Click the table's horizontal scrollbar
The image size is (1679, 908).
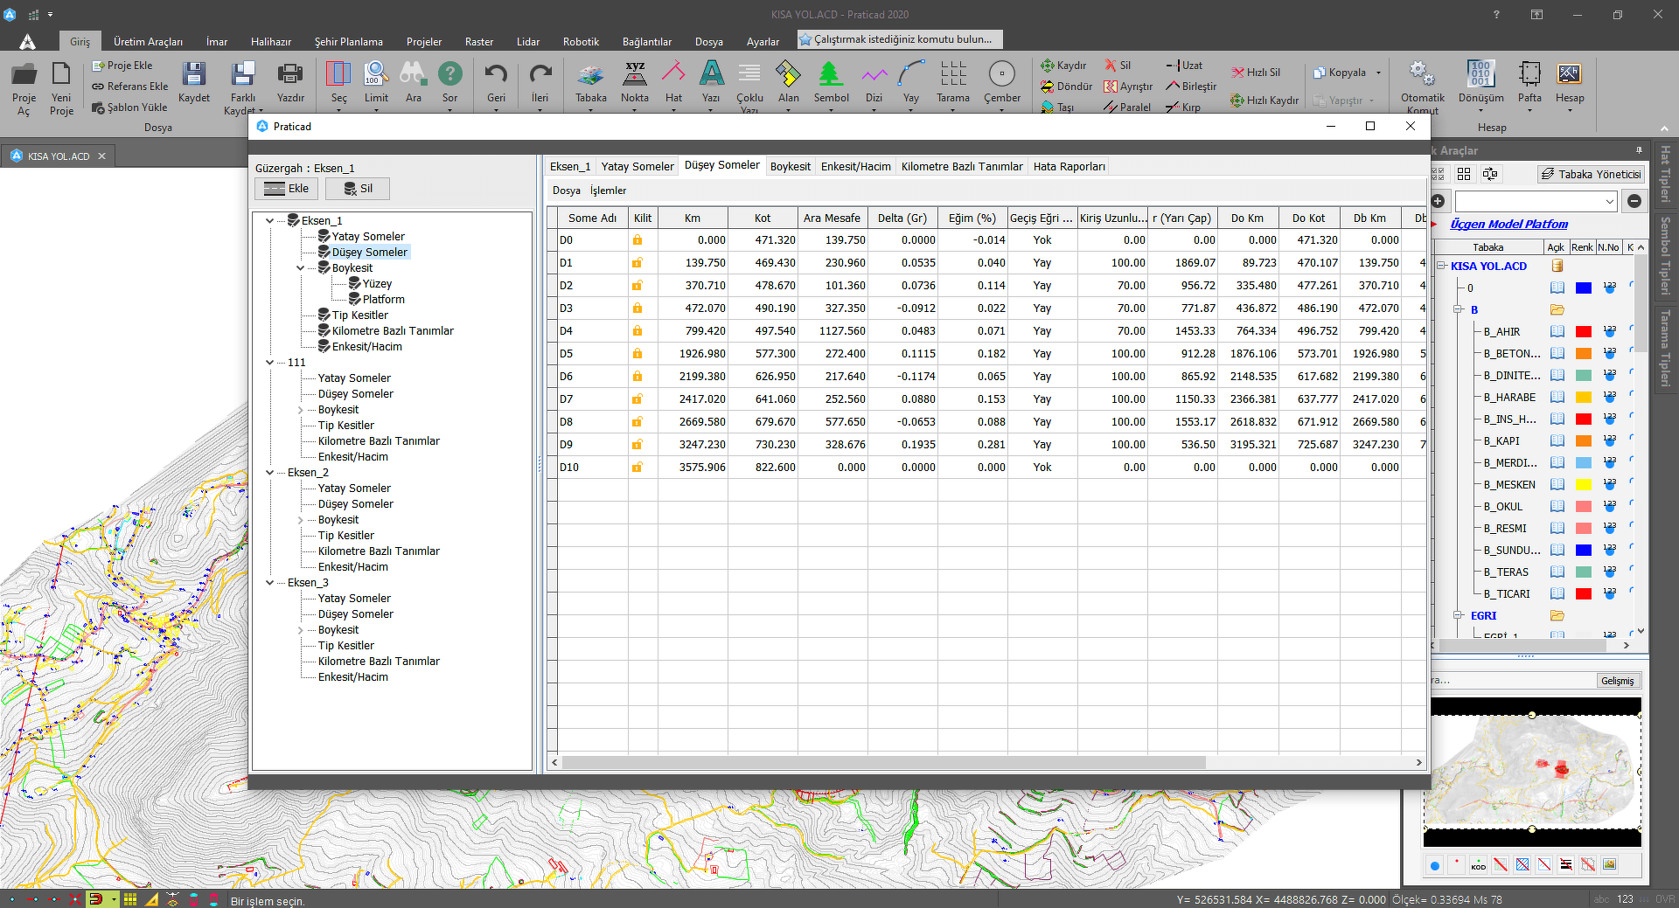coord(883,763)
